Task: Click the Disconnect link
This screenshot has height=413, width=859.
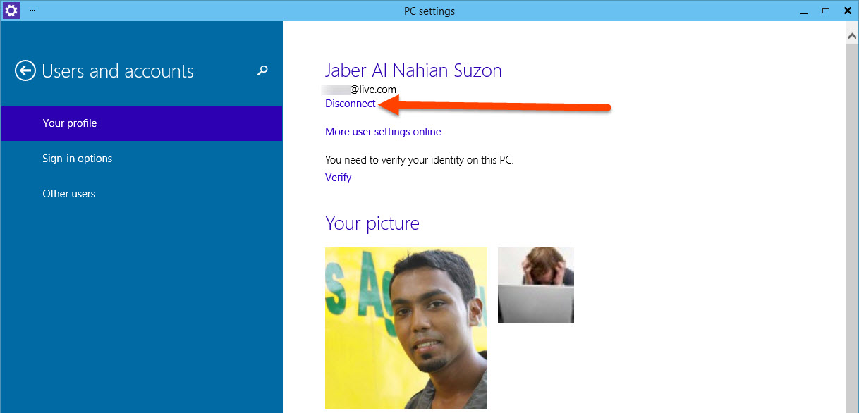Action: [x=350, y=103]
